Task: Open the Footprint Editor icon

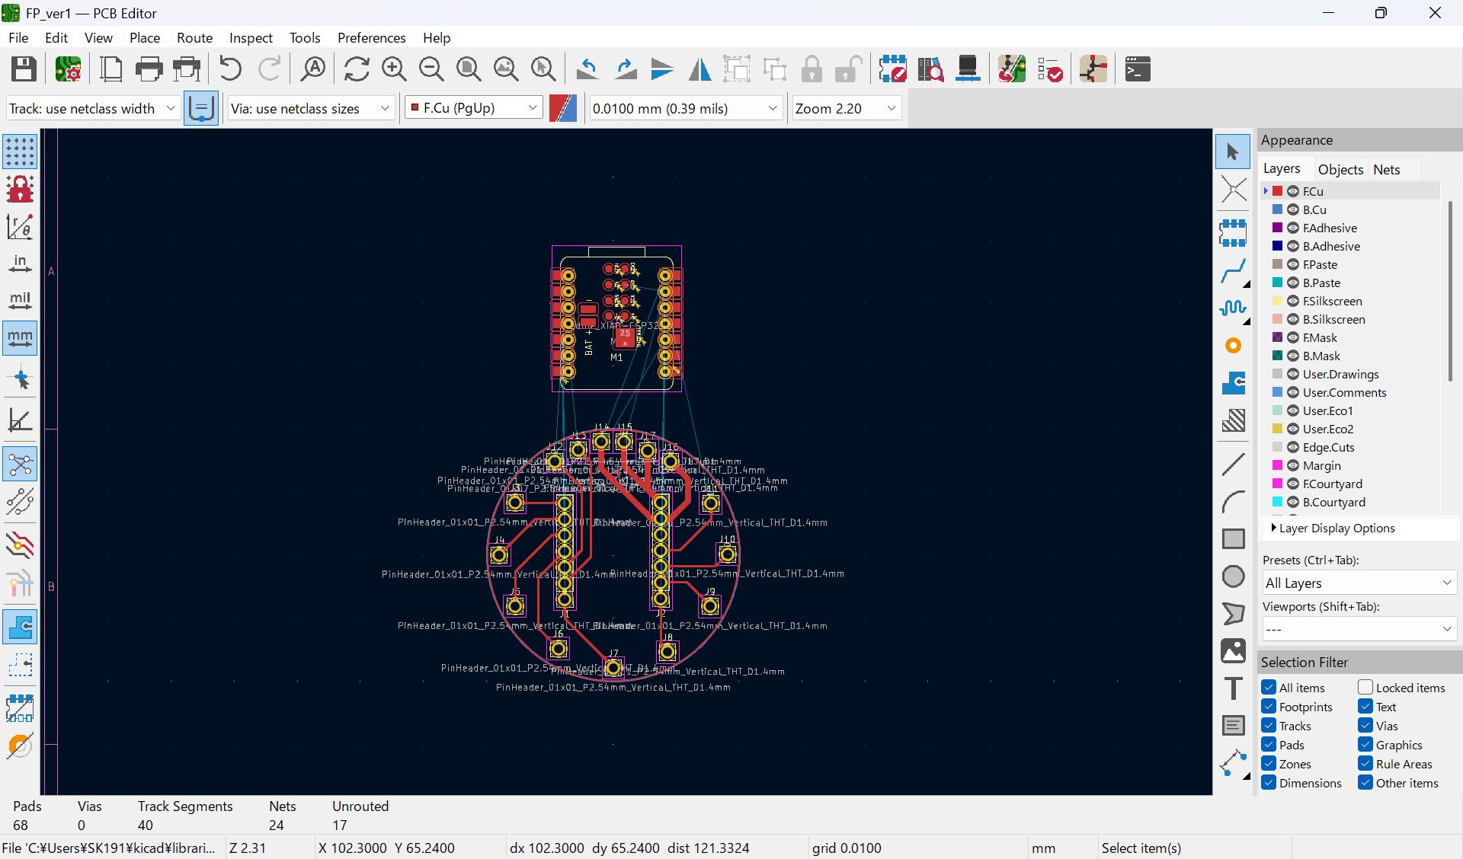Action: (x=892, y=69)
